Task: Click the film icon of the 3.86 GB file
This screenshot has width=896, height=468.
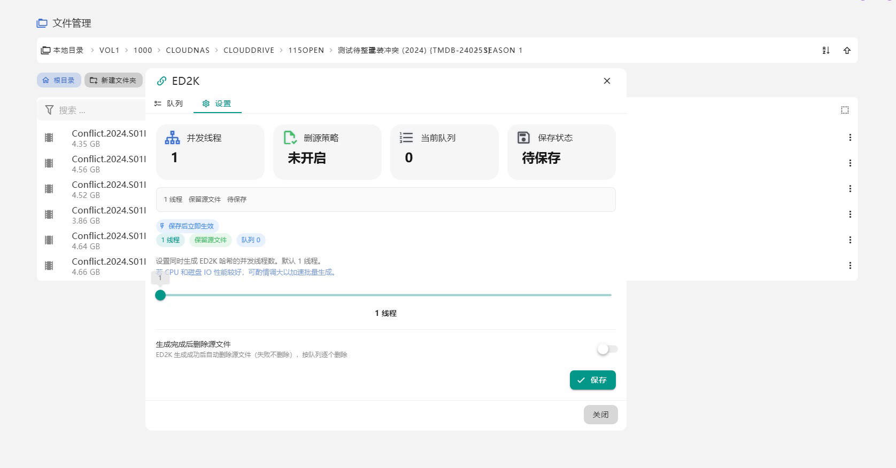Action: [49, 215]
